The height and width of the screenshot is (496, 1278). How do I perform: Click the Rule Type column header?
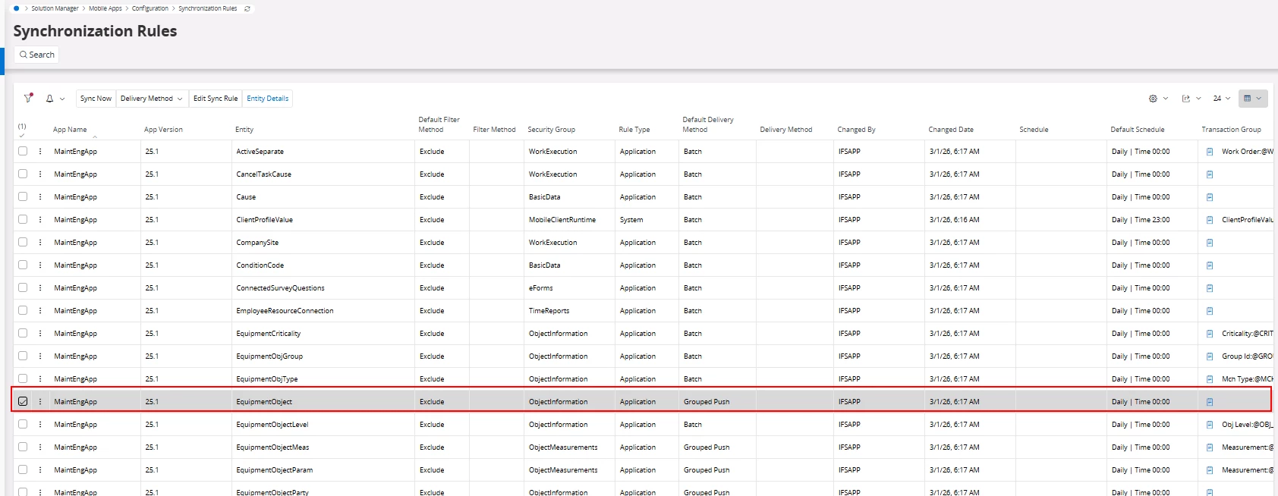[634, 130]
